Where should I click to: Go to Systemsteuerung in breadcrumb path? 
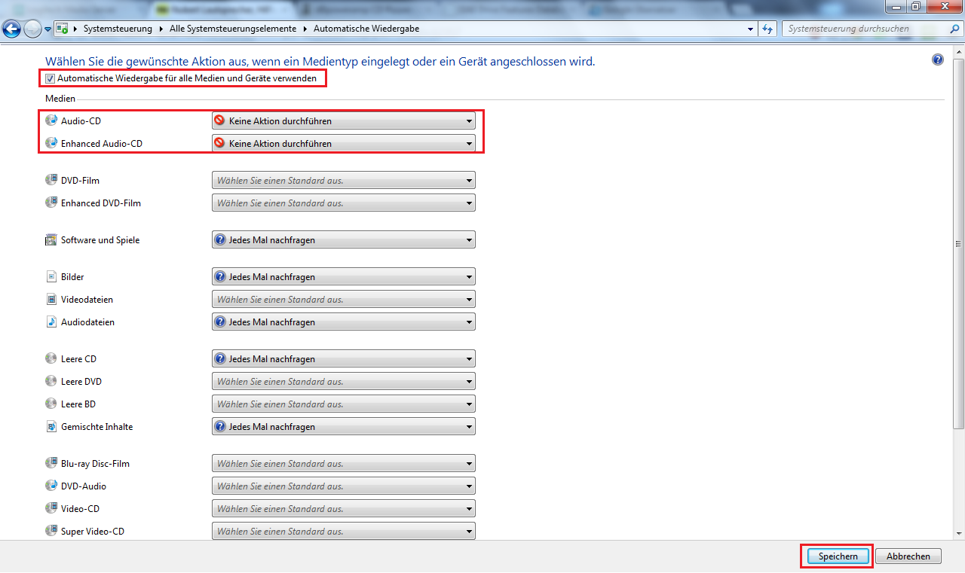point(118,29)
